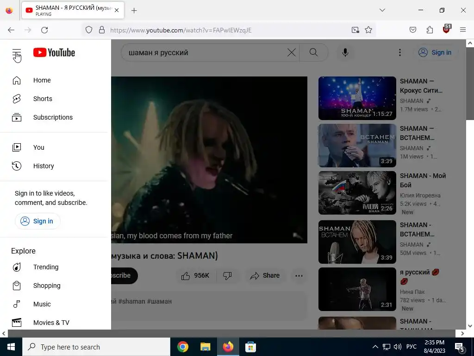The image size is (474, 356).
Task: Open watch History
Action: point(54,166)
